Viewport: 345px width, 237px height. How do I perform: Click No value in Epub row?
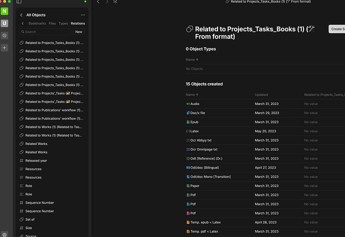coord(310,122)
